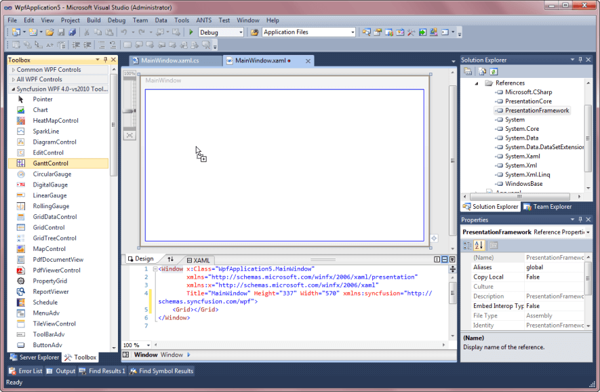Click Refresh icon in Solution Explorer
Viewport: 600px width, 392px height.
(x=494, y=72)
